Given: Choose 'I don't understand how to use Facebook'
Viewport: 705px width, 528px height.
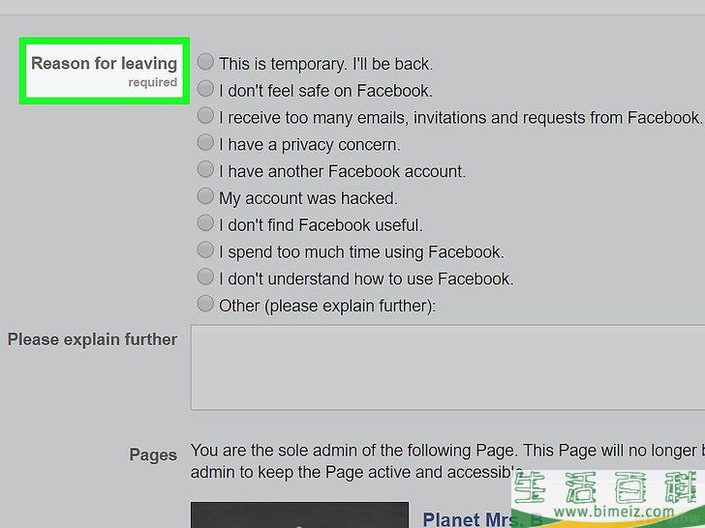Looking at the screenshot, I should (205, 277).
